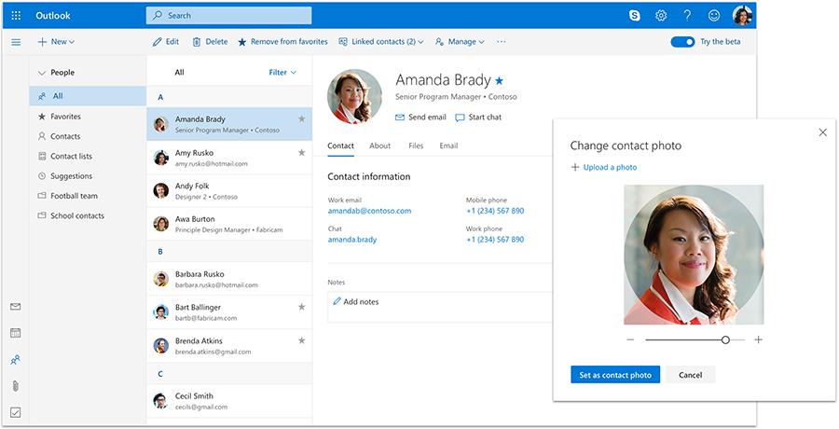Screen dimensions: 839x429
Task: Click the help question mark icon
Action: pyautogui.click(x=687, y=16)
